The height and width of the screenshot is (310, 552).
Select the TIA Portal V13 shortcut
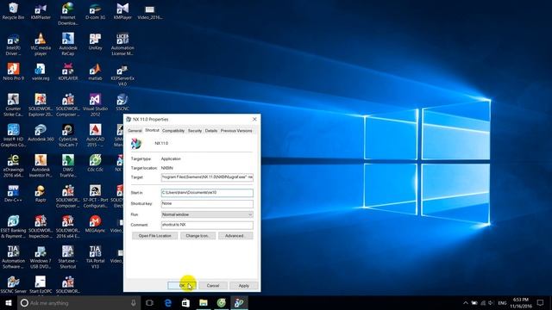95,257
